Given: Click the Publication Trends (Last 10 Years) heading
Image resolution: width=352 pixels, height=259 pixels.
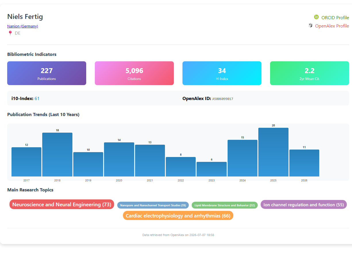Looking at the screenshot, I should pos(43,114).
